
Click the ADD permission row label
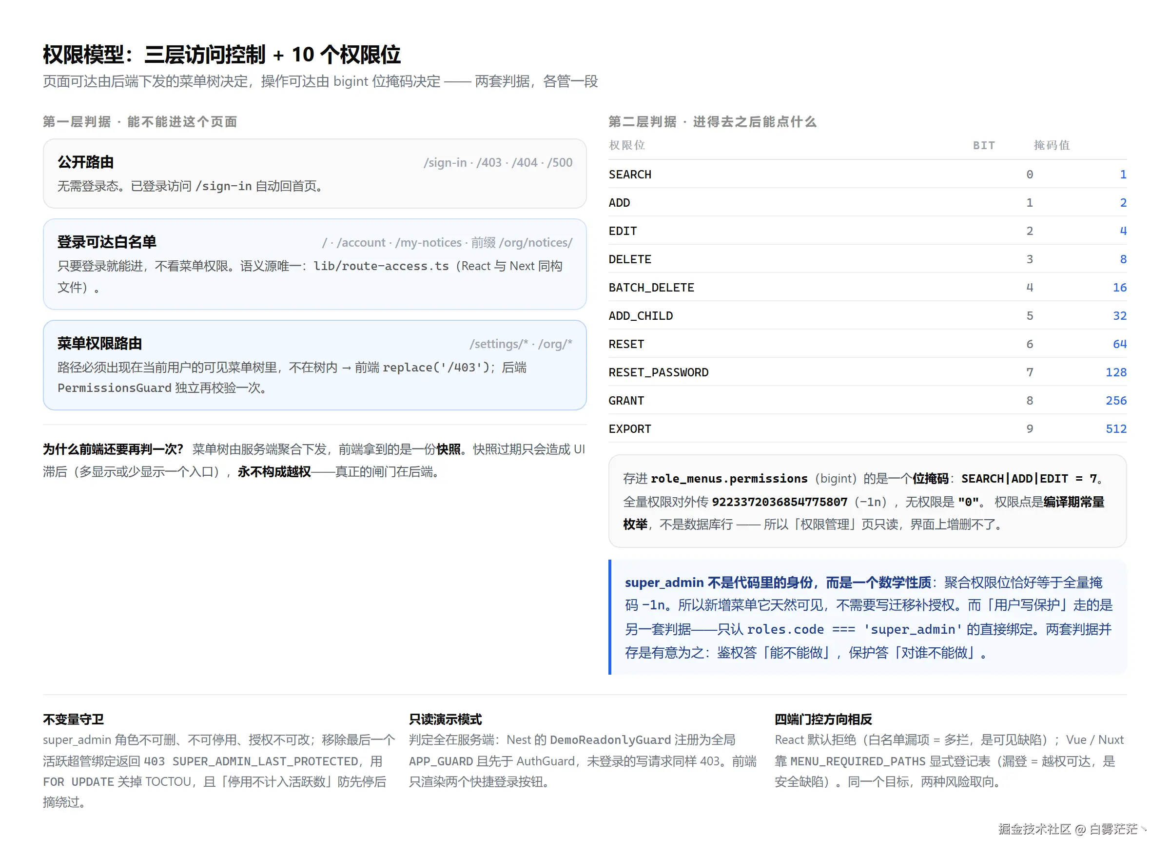pos(619,203)
